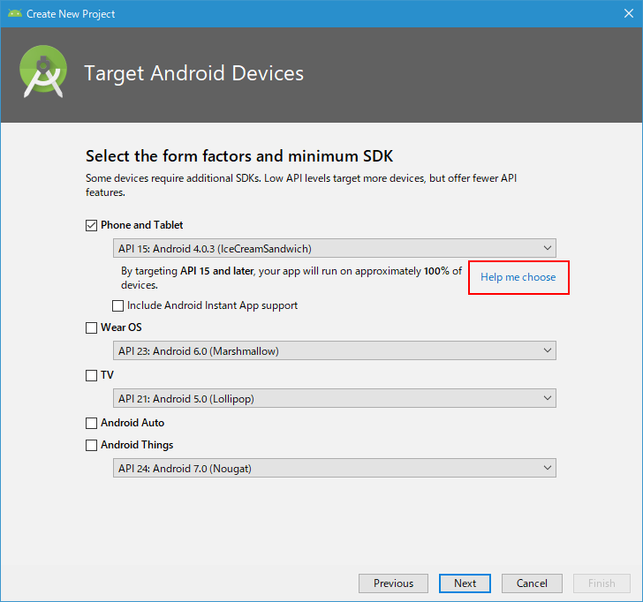Uncheck the Phone and Tablet checkbox
This screenshot has width=643, height=602.
click(x=91, y=225)
